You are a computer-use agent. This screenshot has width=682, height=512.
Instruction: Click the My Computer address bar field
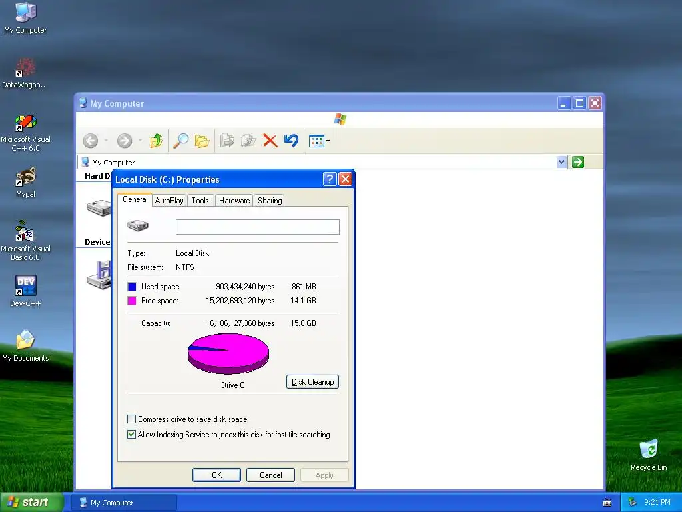tap(322, 162)
